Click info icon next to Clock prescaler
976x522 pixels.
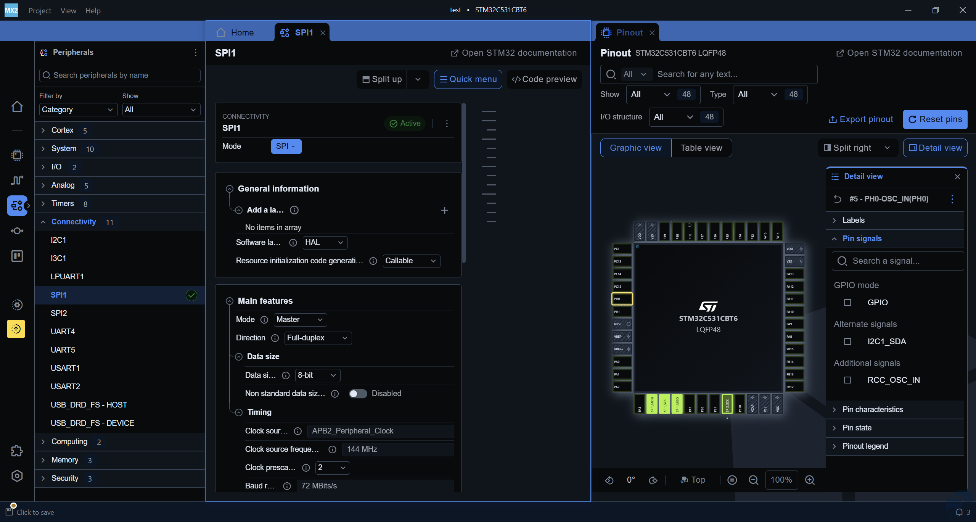(306, 468)
